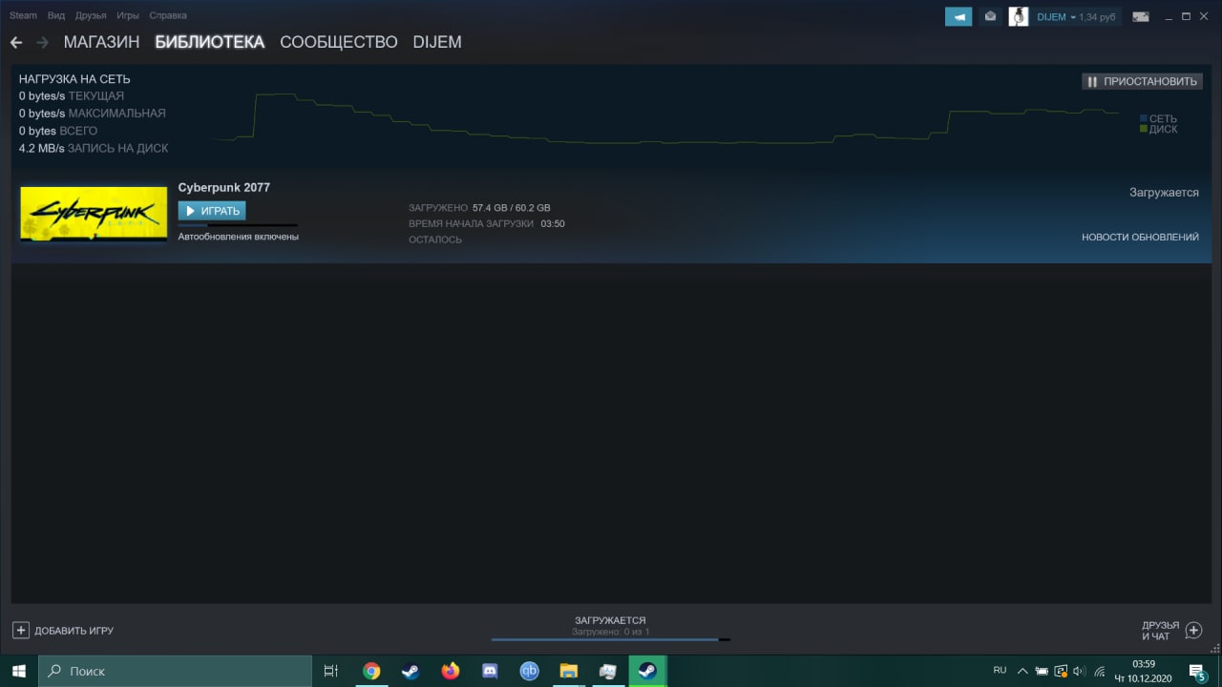The height and width of the screenshot is (687, 1222).
Task: Click the ДИСК legend green swatch
Action: 1144,128
